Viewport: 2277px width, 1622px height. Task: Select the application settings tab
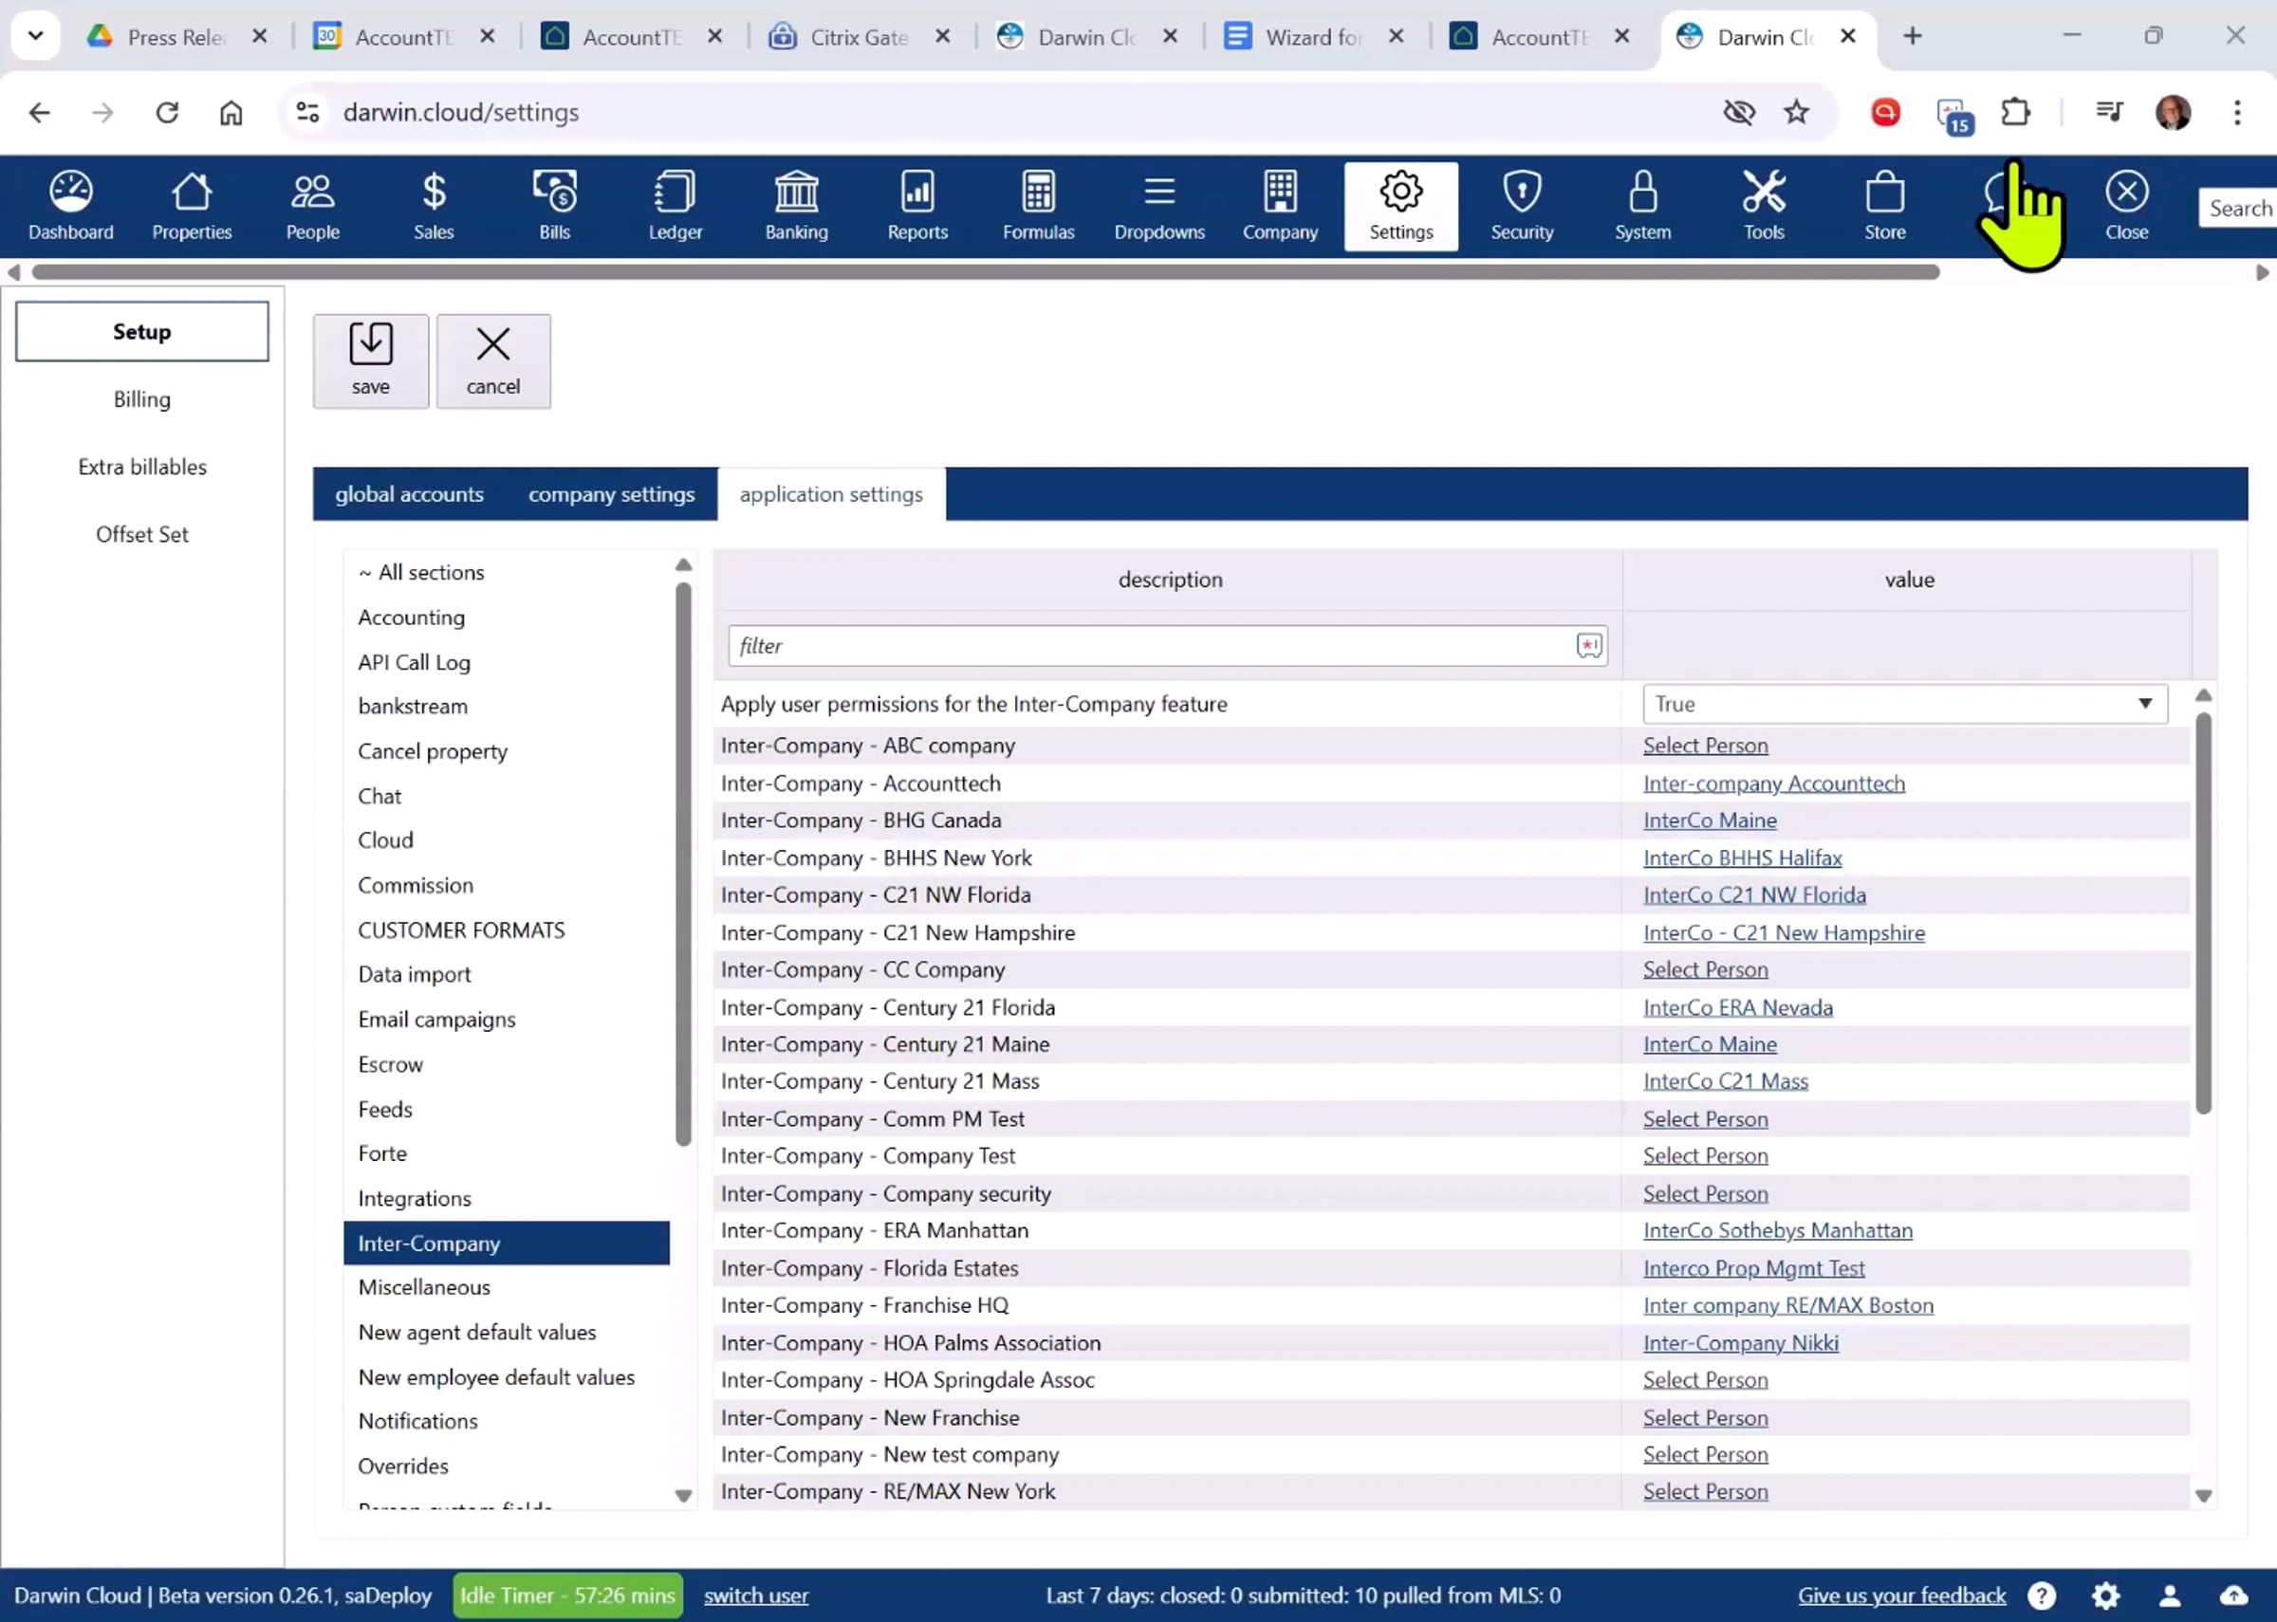(831, 493)
